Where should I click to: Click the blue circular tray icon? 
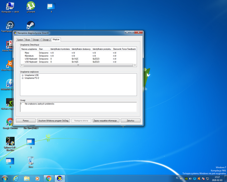[195, 179]
